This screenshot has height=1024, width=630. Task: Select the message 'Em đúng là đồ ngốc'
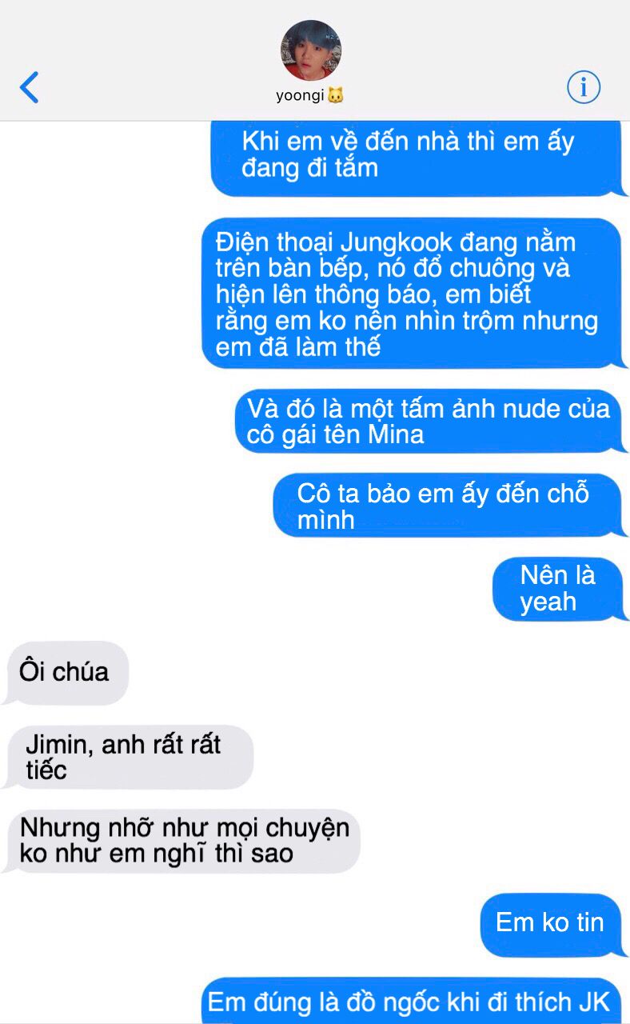411,1002
